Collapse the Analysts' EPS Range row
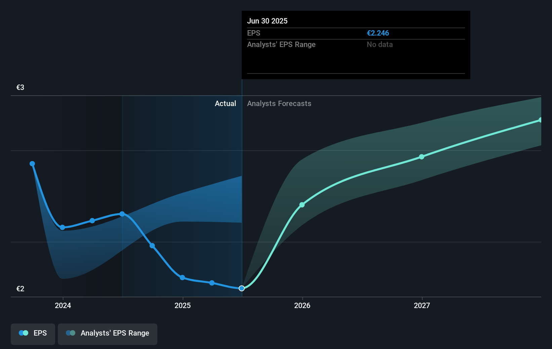 pyautogui.click(x=281, y=44)
